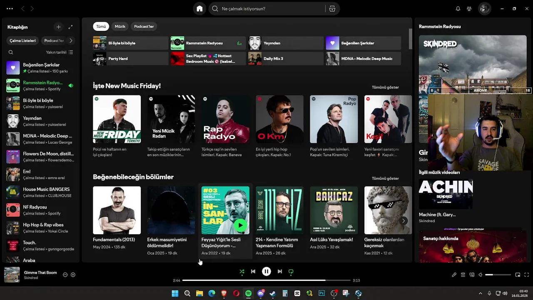This screenshot has height=300, width=533.
Task: Pause the current song
Action: tap(266, 272)
